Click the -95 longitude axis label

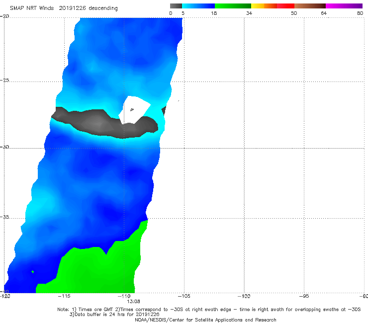point(304,296)
